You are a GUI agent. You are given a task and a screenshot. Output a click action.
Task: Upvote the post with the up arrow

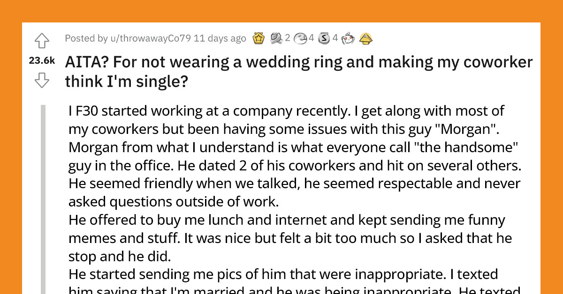[42, 41]
